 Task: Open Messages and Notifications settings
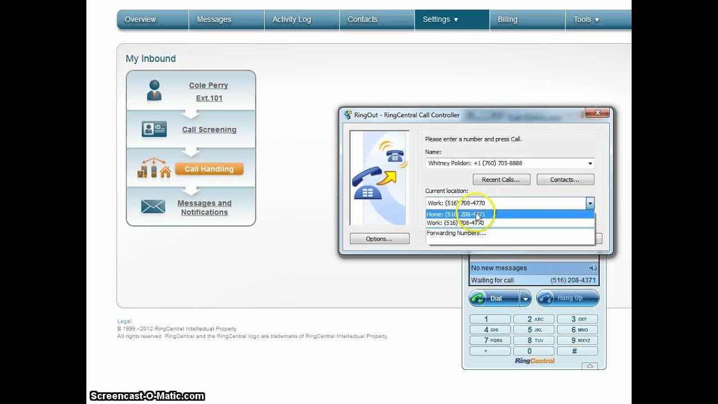(x=204, y=208)
